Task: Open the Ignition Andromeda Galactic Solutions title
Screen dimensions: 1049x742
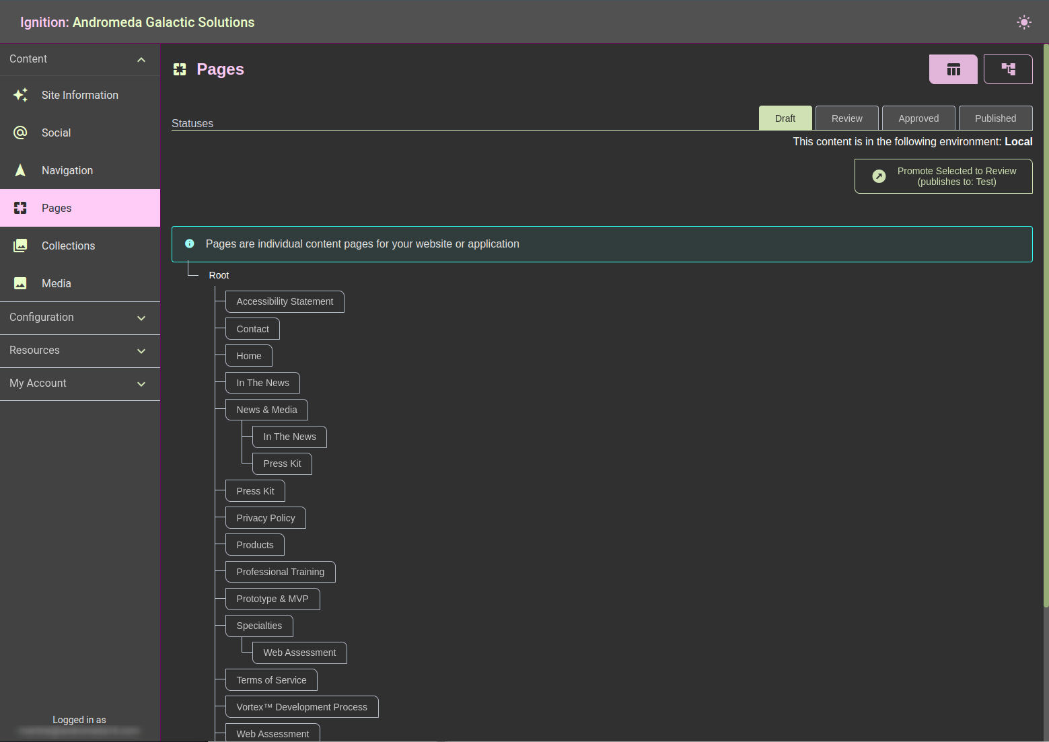Action: click(137, 22)
